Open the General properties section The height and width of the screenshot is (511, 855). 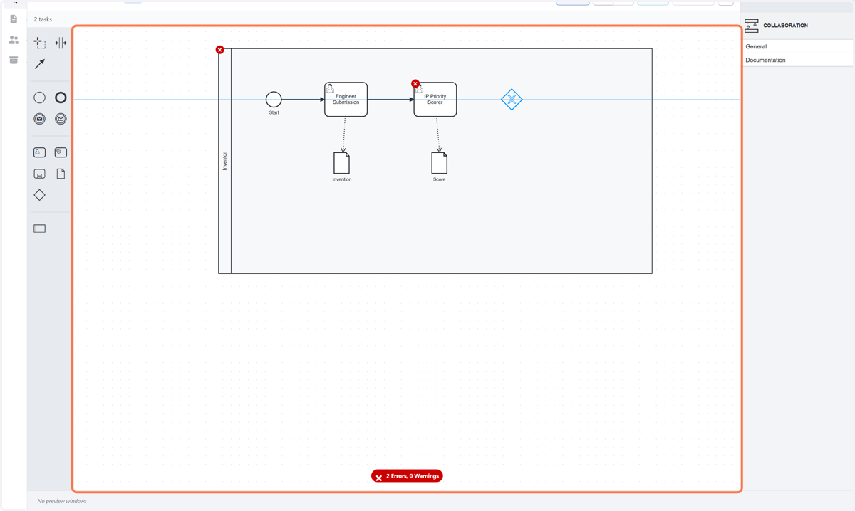point(798,46)
